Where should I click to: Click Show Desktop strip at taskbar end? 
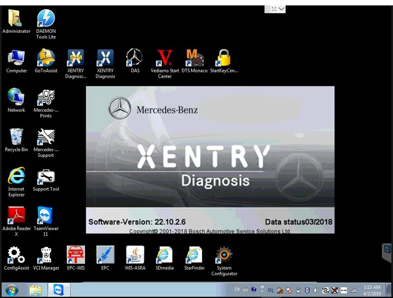tap(388, 290)
